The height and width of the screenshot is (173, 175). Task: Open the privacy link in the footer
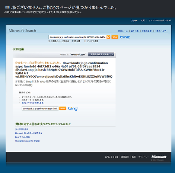tap(143, 157)
